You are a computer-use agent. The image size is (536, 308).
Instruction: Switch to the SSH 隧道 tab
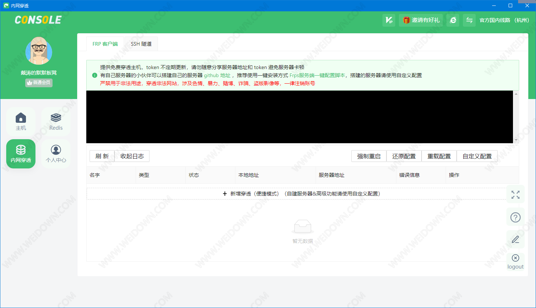[x=141, y=44]
